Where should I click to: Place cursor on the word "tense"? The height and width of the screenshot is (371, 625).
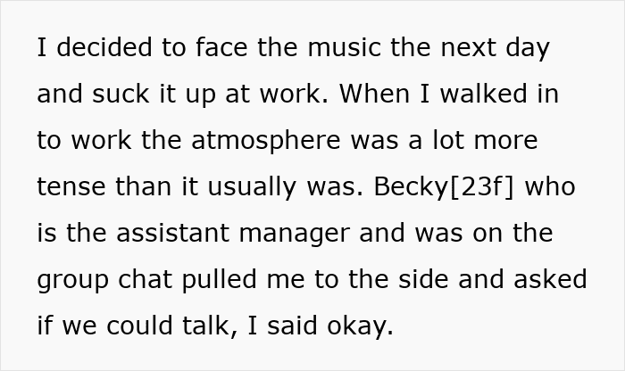tap(71, 186)
